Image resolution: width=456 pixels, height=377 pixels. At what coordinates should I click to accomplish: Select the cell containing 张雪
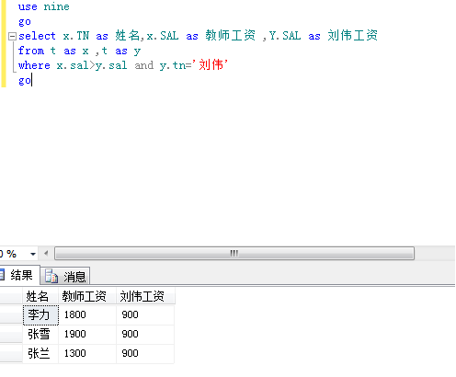pos(40,335)
